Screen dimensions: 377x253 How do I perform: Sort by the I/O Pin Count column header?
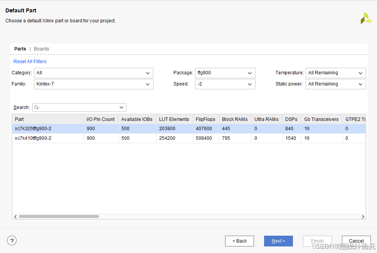(x=101, y=119)
